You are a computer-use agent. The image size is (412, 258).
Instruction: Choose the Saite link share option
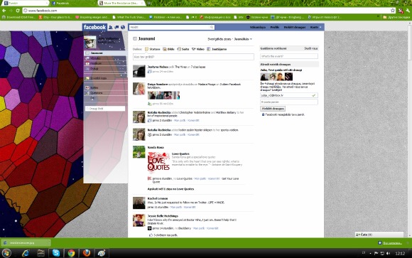click(183, 49)
